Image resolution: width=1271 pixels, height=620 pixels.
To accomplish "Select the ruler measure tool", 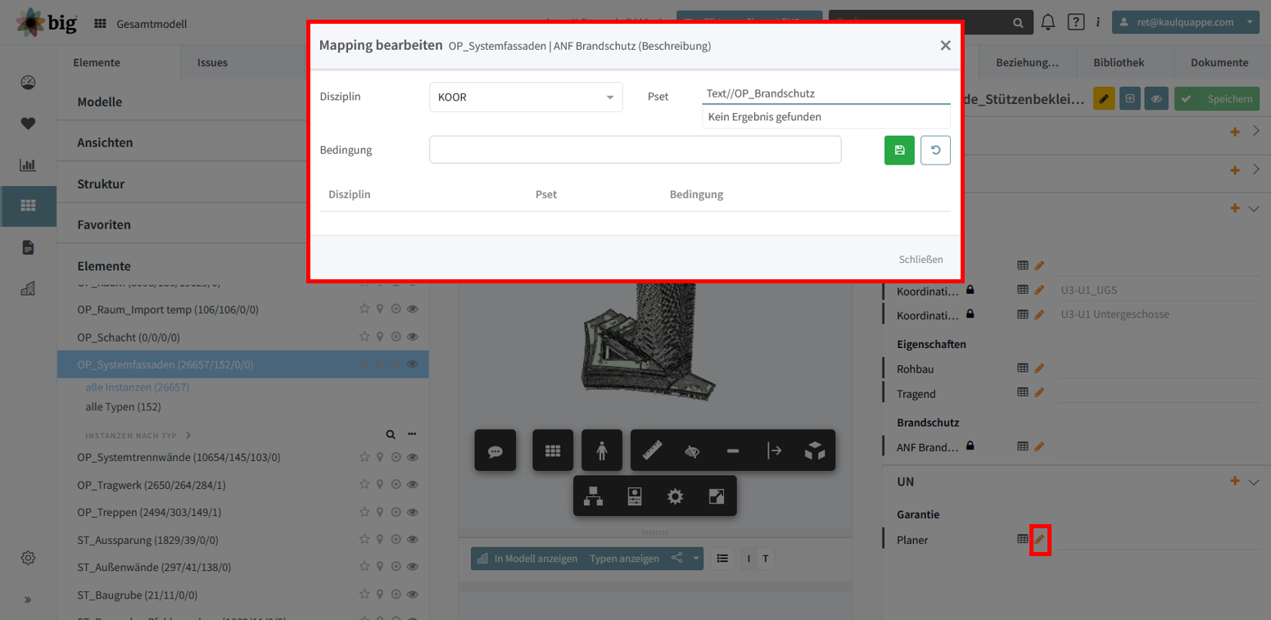I will click(652, 450).
